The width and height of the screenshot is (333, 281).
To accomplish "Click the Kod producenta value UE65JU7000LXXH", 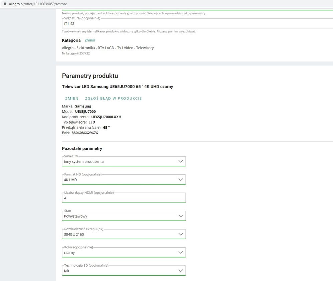I will click(106, 117).
